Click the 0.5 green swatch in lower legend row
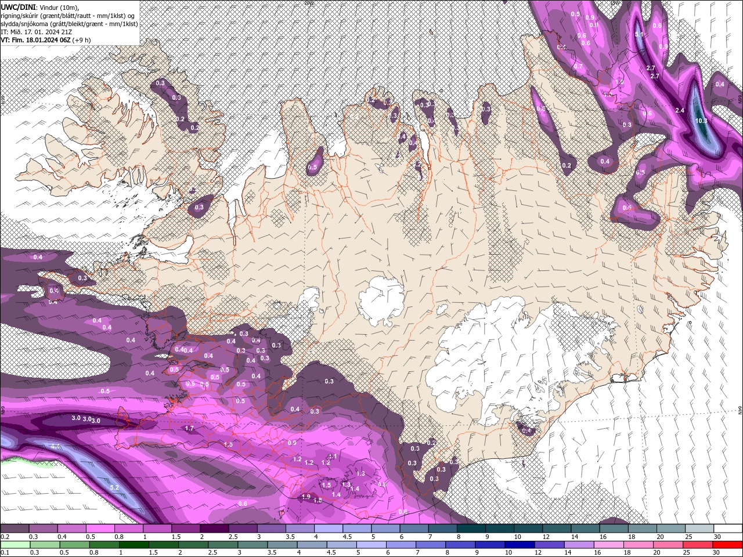The image size is (743, 557). [74, 544]
